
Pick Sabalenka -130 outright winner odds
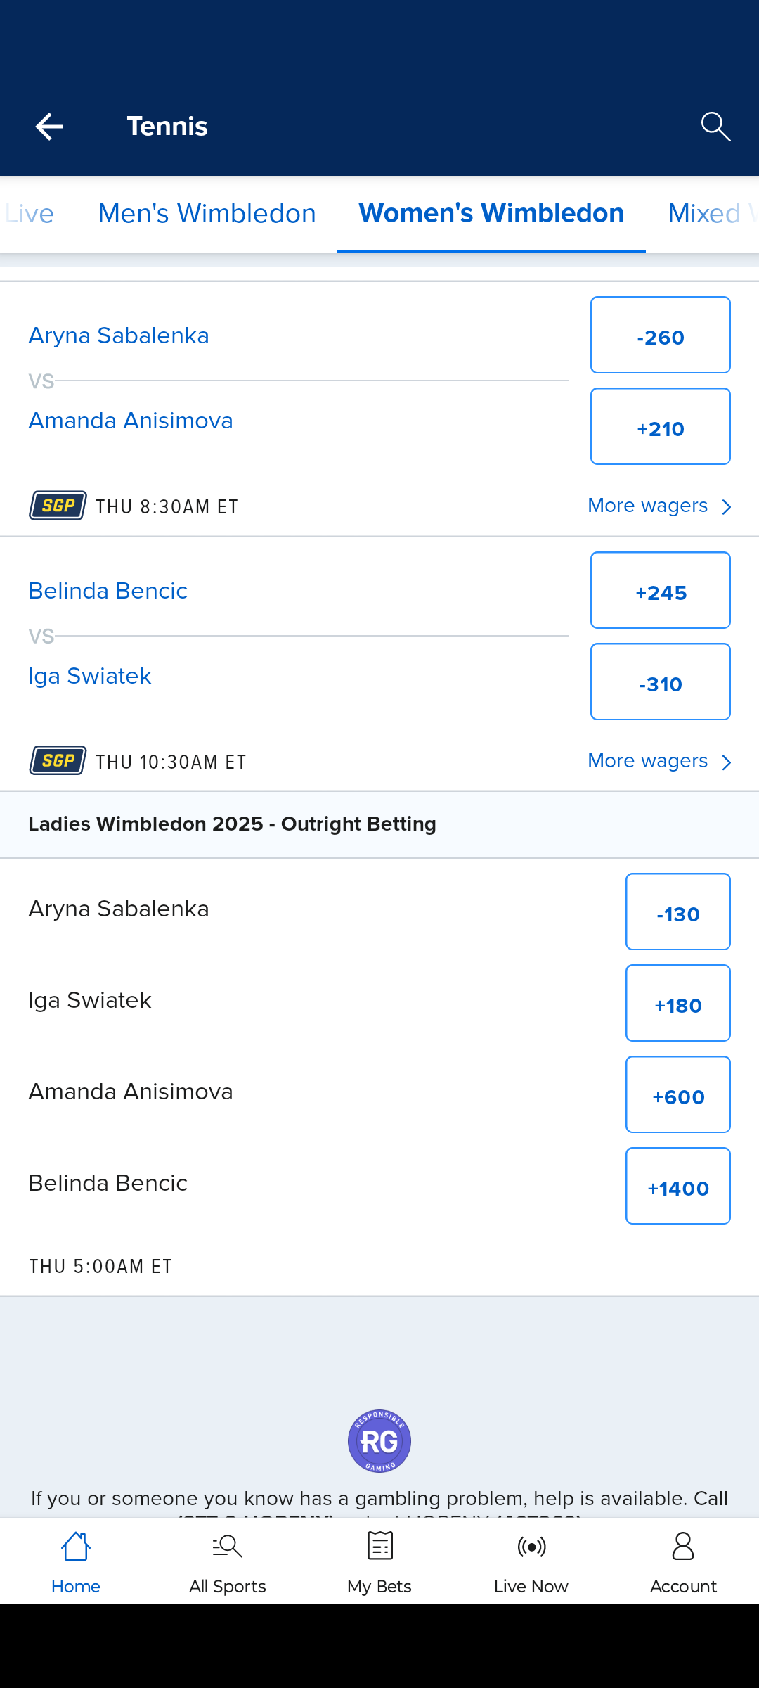point(678,912)
